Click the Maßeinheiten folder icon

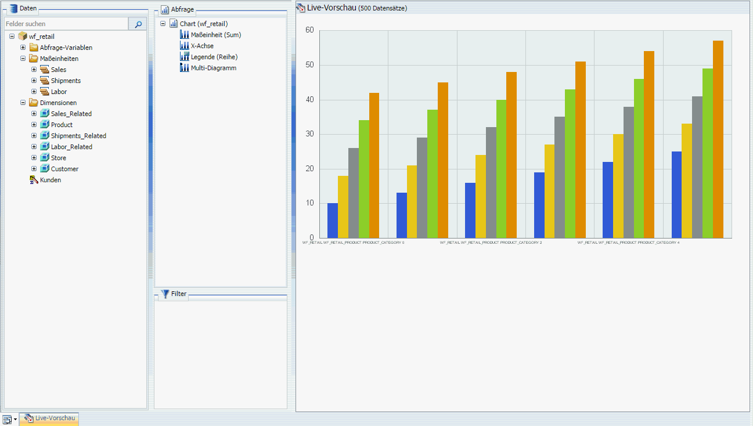(x=34, y=59)
